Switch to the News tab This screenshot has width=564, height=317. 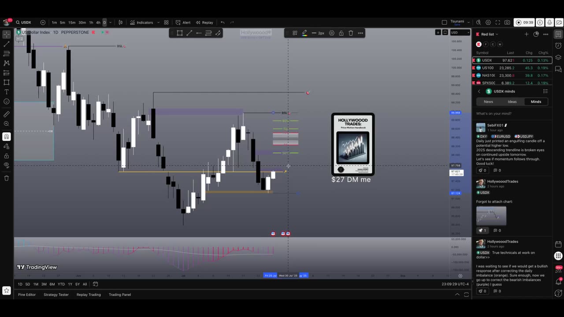(x=488, y=102)
